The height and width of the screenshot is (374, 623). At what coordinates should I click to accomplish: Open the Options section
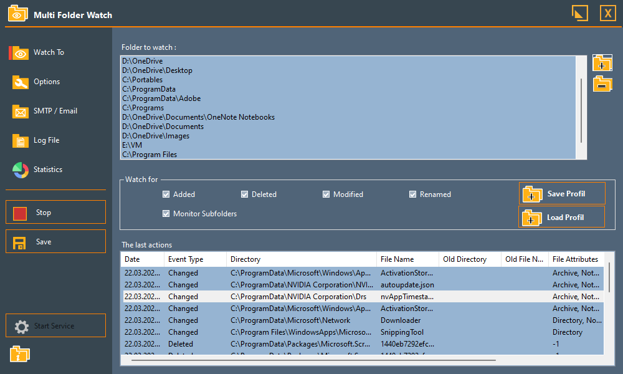click(x=47, y=82)
